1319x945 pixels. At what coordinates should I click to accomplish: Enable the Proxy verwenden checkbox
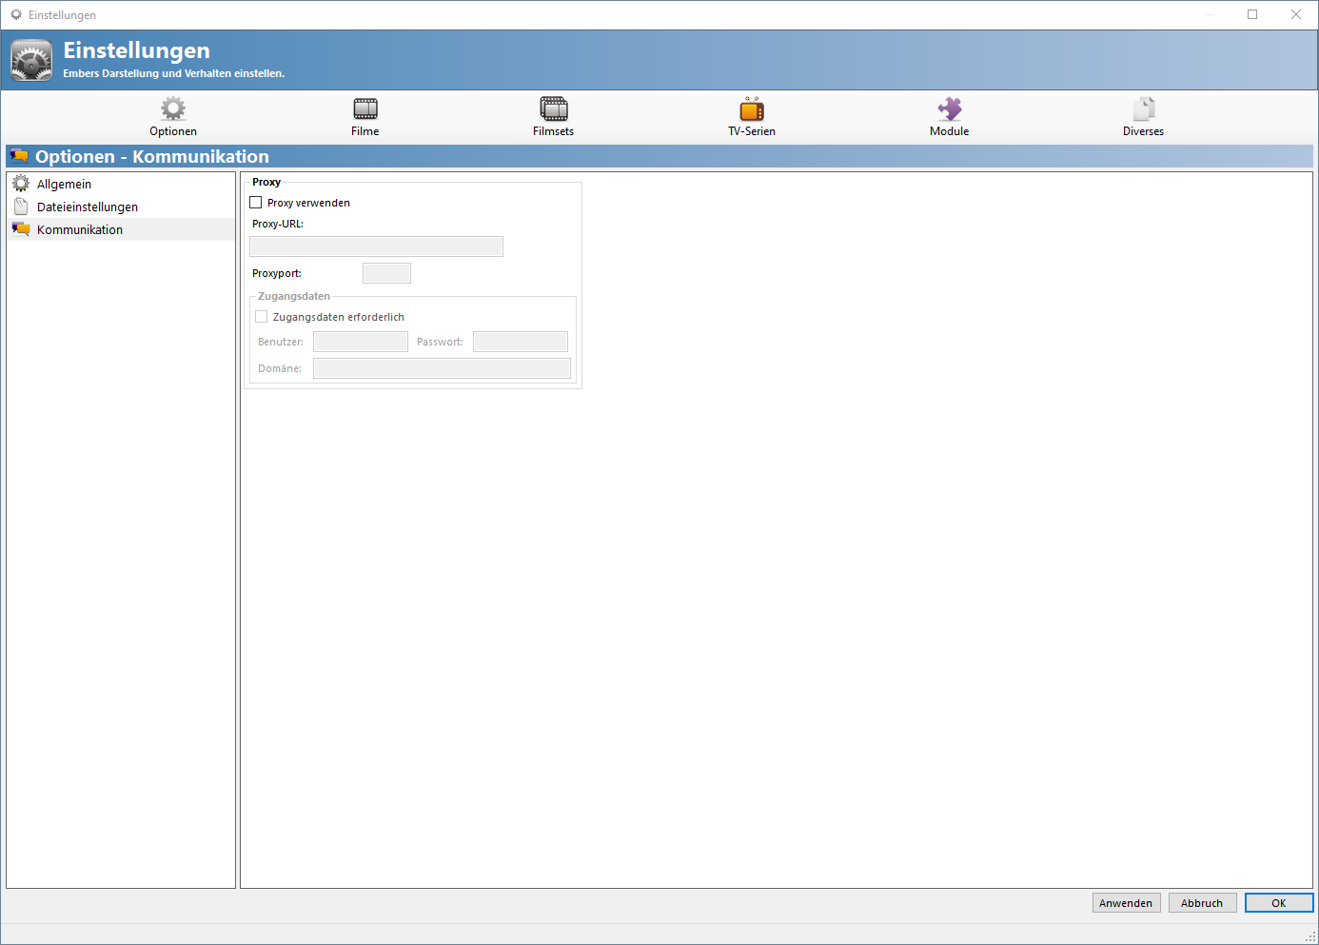[256, 203]
